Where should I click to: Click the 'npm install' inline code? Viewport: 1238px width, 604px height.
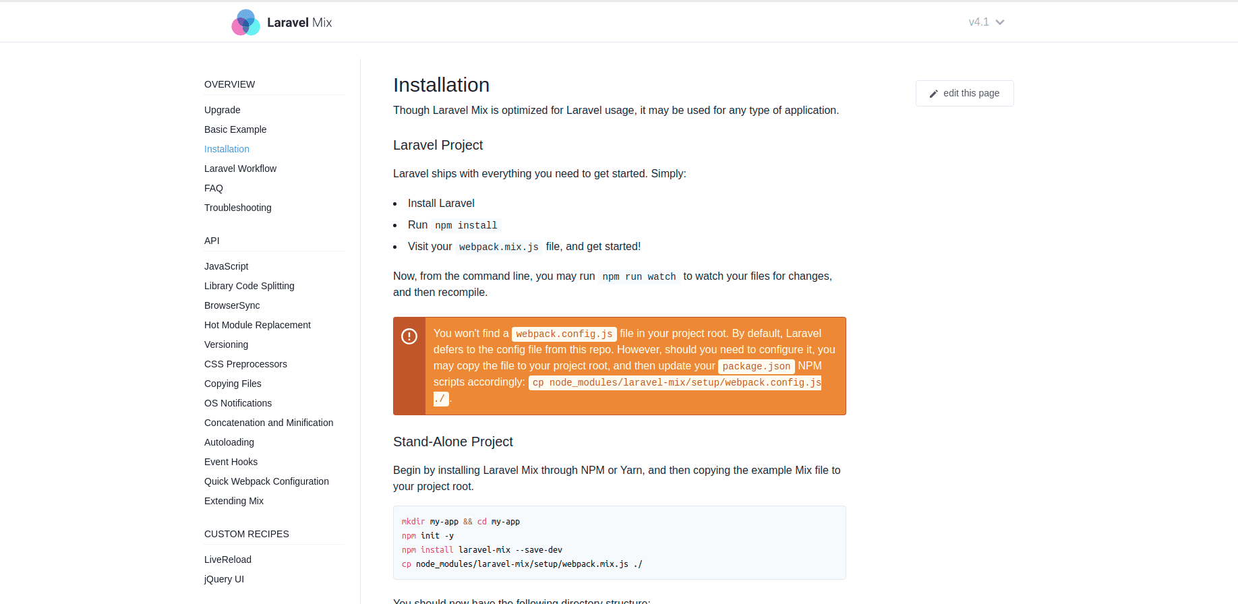click(466, 225)
